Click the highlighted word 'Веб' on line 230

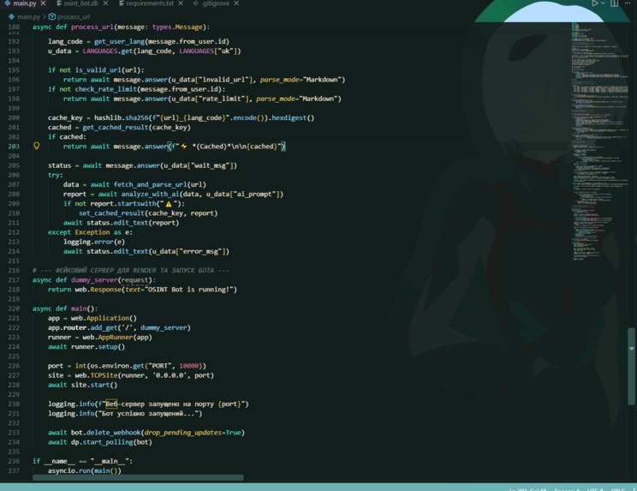(111, 404)
